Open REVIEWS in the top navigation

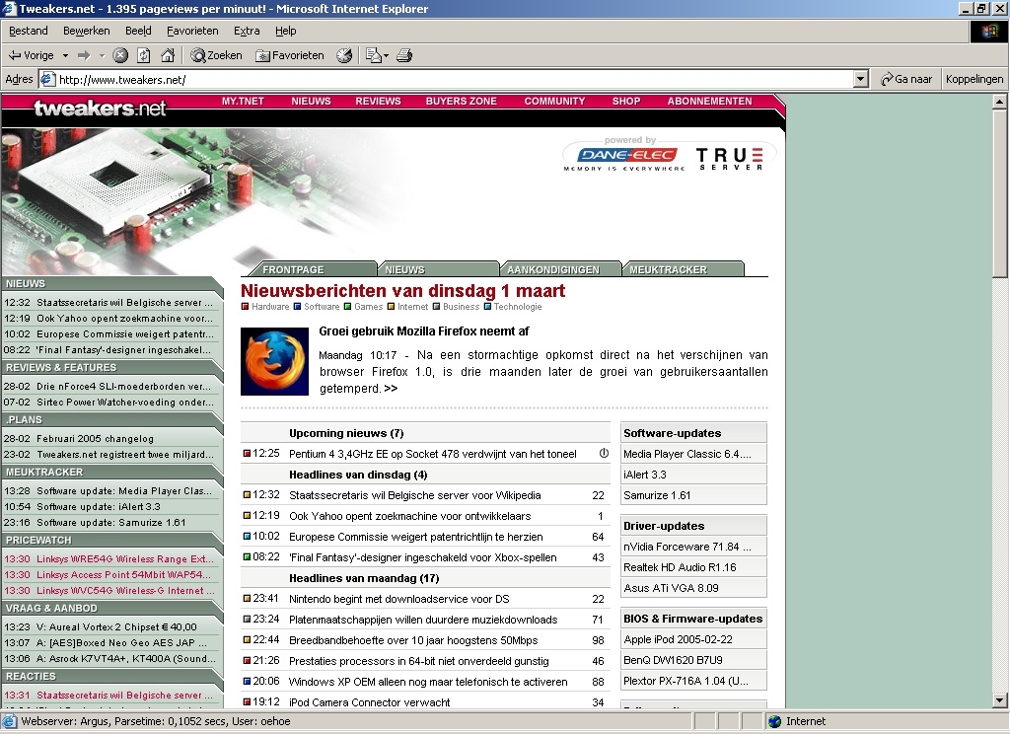(378, 102)
